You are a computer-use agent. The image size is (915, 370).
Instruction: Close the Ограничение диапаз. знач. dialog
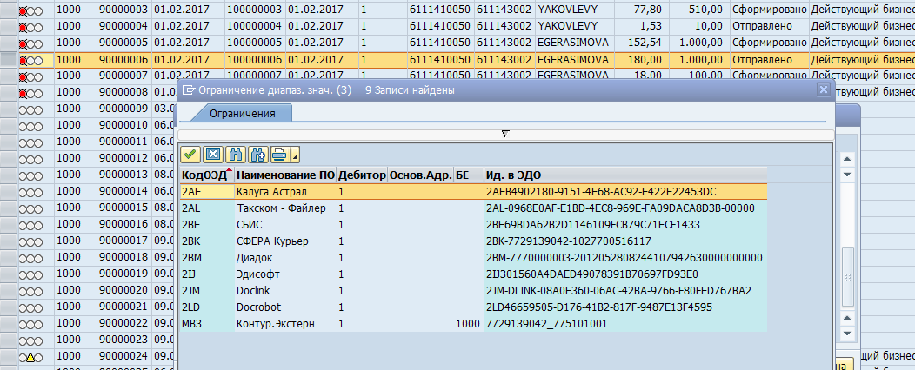click(x=823, y=89)
